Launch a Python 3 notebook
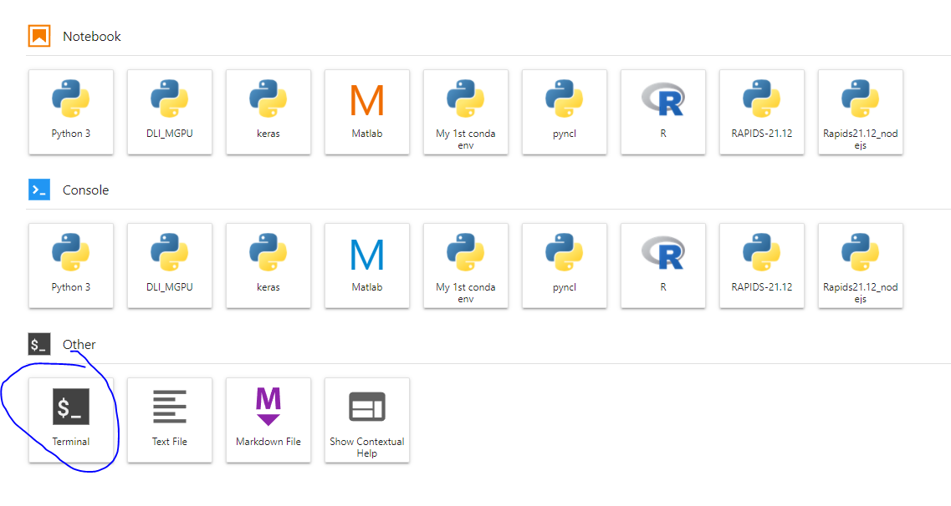Viewport: 951px width, 506px height. coord(71,112)
